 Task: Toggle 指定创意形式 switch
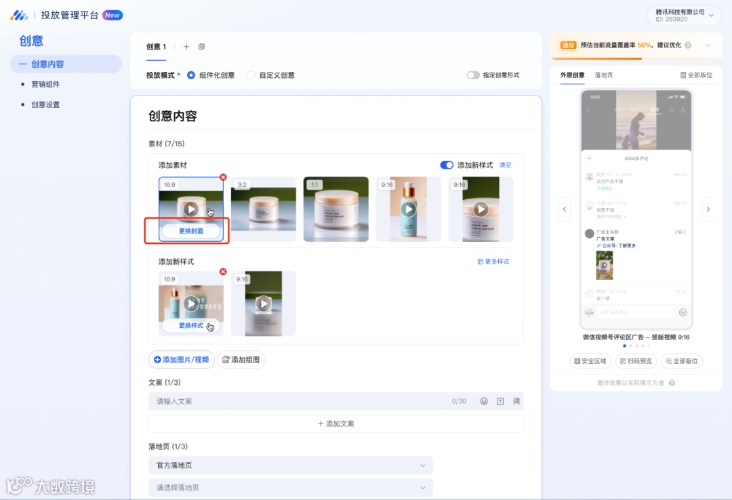[473, 75]
